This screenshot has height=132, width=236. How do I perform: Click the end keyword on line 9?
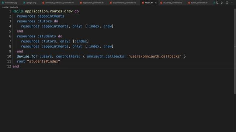point(20,51)
